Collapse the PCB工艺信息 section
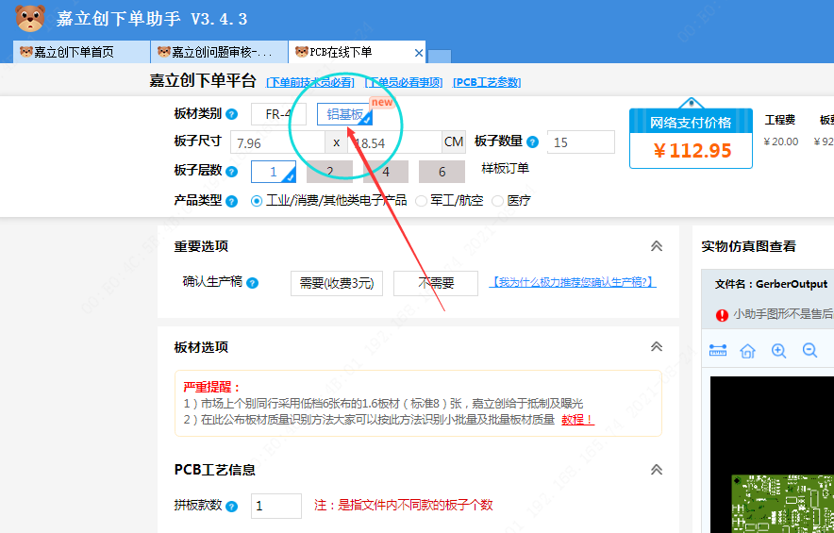This screenshot has width=834, height=533. tap(657, 469)
